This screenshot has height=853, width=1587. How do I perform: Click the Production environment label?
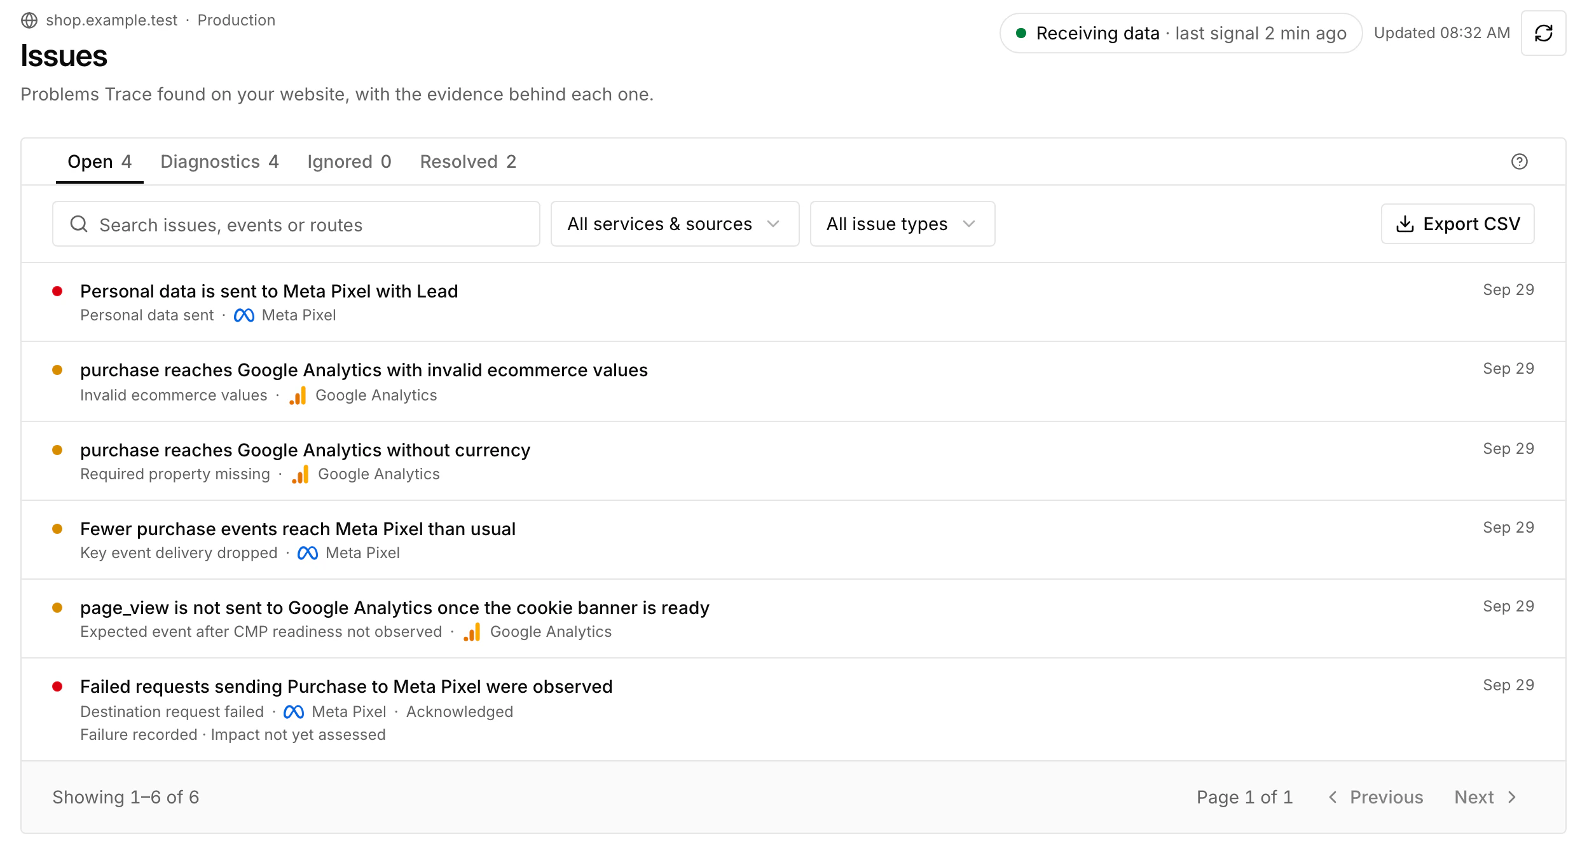pyautogui.click(x=237, y=20)
